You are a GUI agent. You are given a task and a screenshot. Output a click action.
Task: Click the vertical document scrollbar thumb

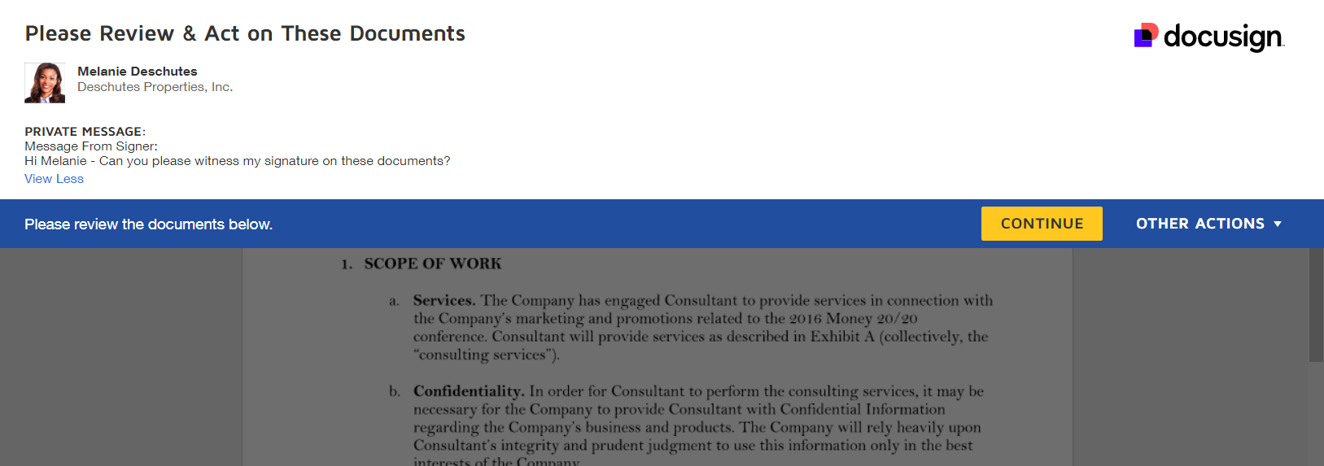[x=1316, y=305]
